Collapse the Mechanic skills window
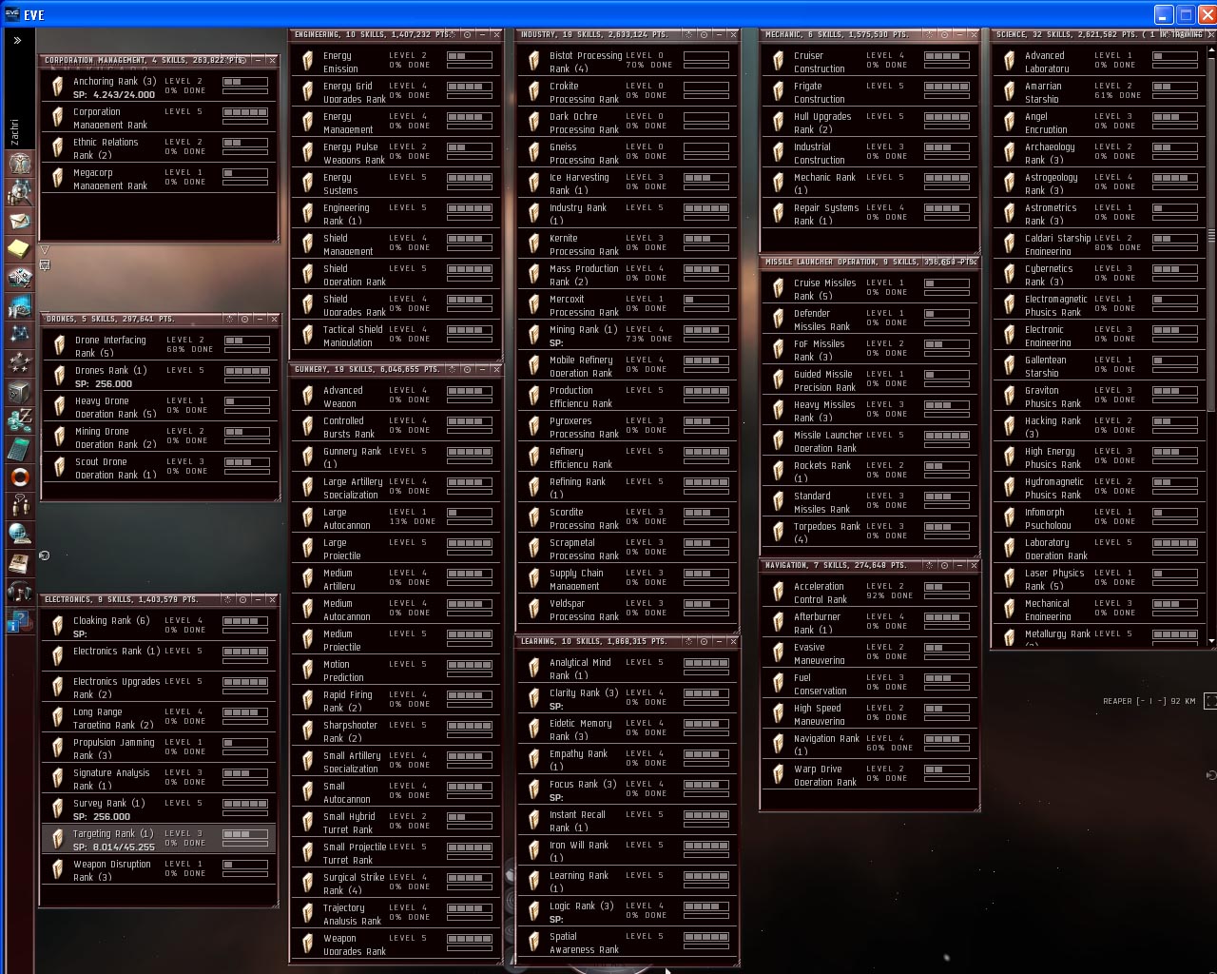 point(959,34)
